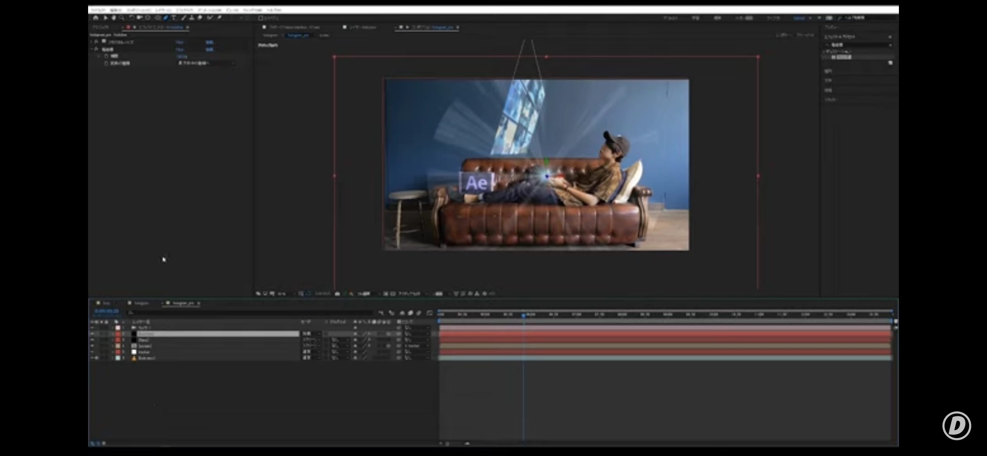
Task: Open the Home screen icon in toolbar
Action: (x=96, y=18)
